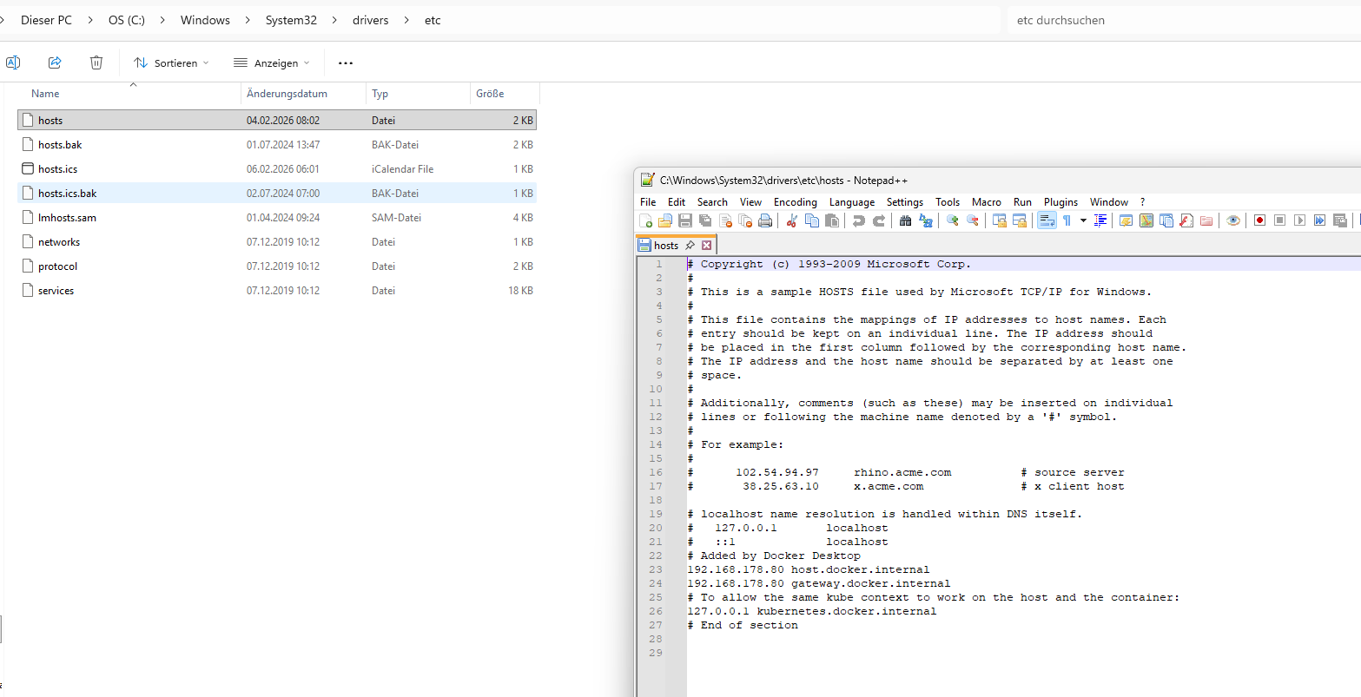The height and width of the screenshot is (697, 1361).
Task: Click the Zoom In magnifier icon
Action: coord(953,220)
